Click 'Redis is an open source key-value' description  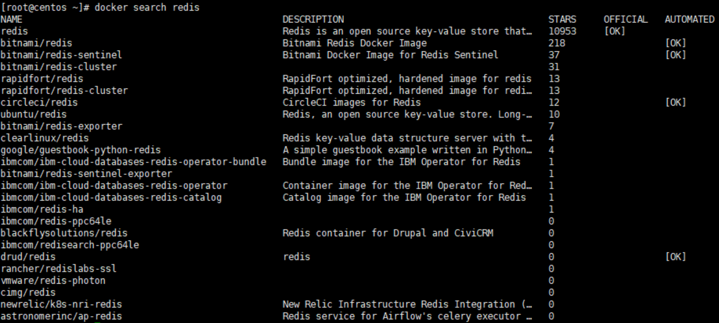[407, 31]
